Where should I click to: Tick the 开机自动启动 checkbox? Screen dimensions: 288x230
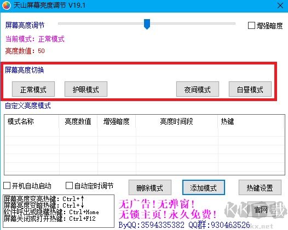(7, 186)
